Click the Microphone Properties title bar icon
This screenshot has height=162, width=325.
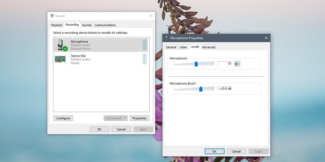pos(167,38)
